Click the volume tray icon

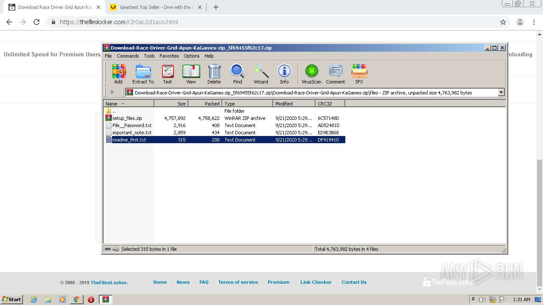482,299
